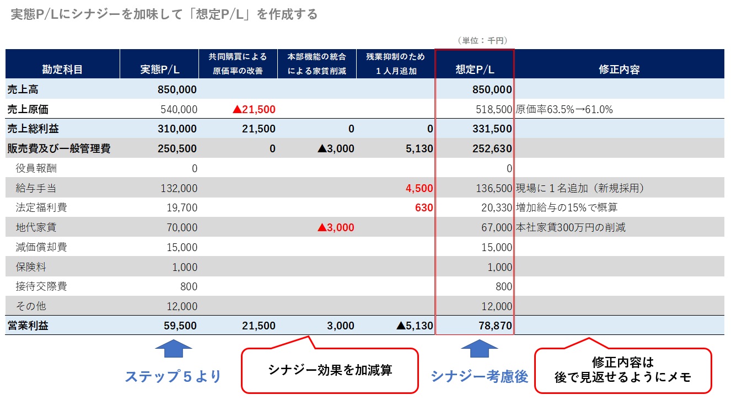Select the 本社家賃300万円の削減 note cell
The image size is (731, 405).
(571, 227)
